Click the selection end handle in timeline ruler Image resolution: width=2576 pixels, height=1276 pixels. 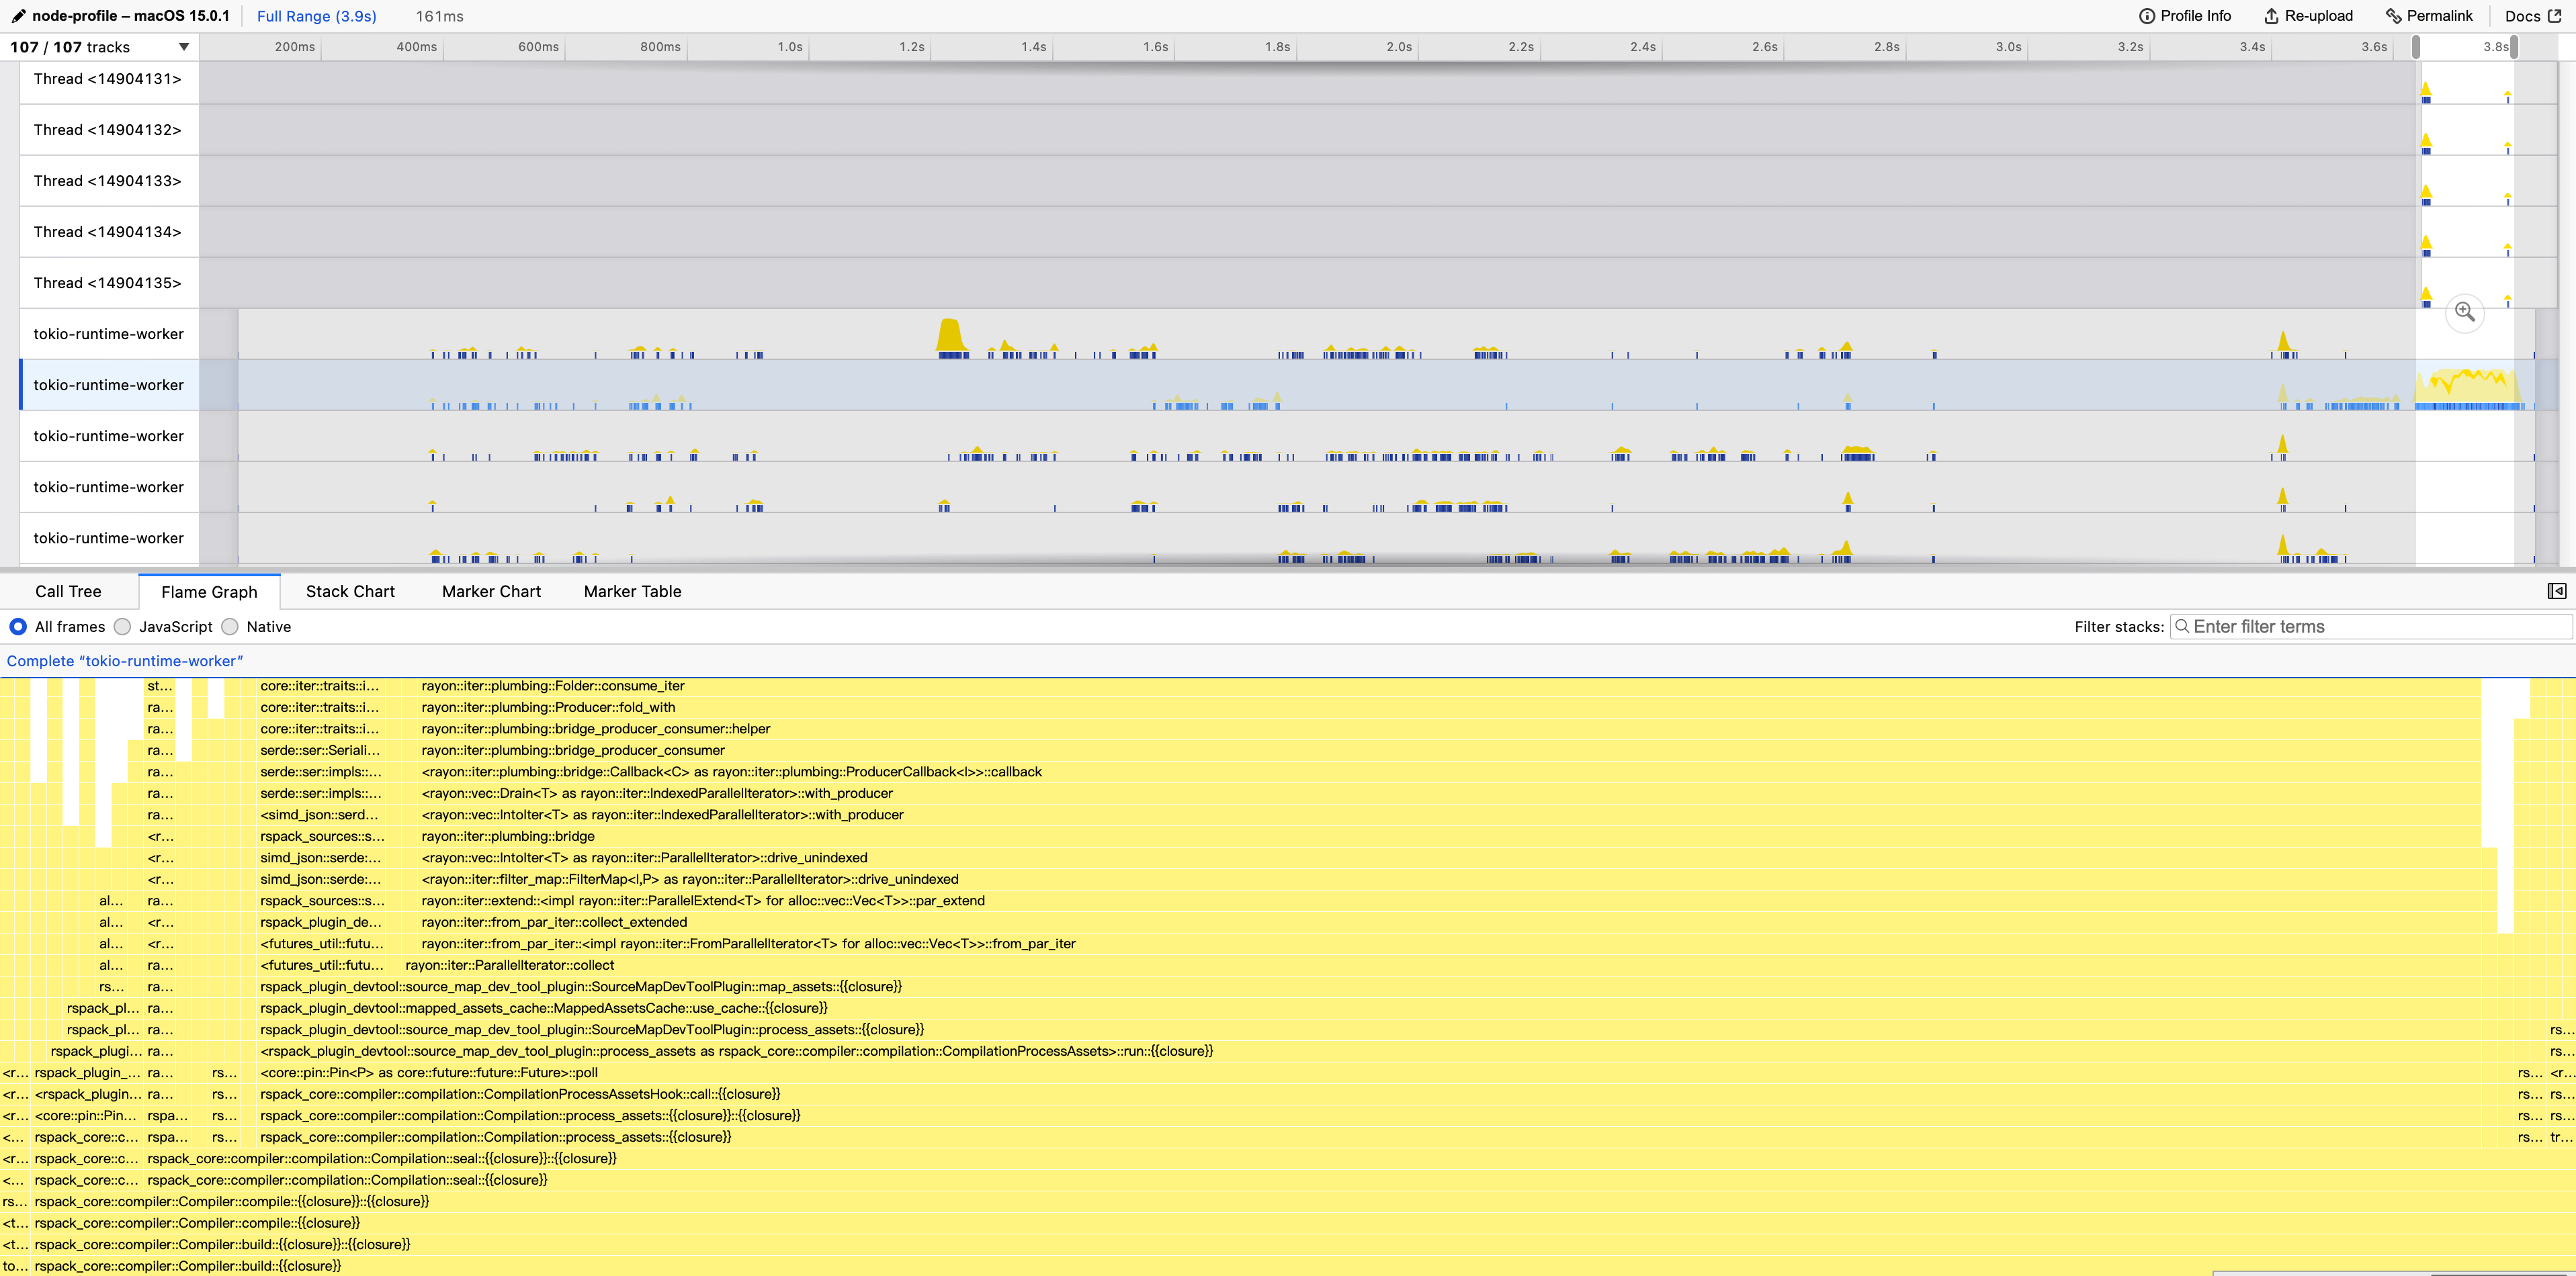point(2514,47)
